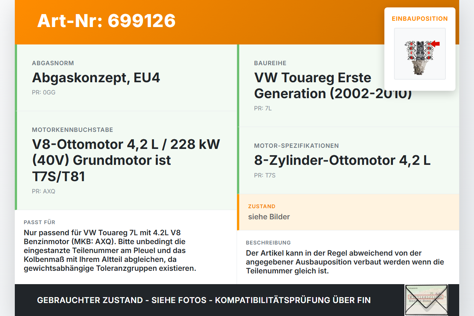Select the Art-Nr: 699126 heading
This screenshot has height=316, width=474.
[106, 21]
